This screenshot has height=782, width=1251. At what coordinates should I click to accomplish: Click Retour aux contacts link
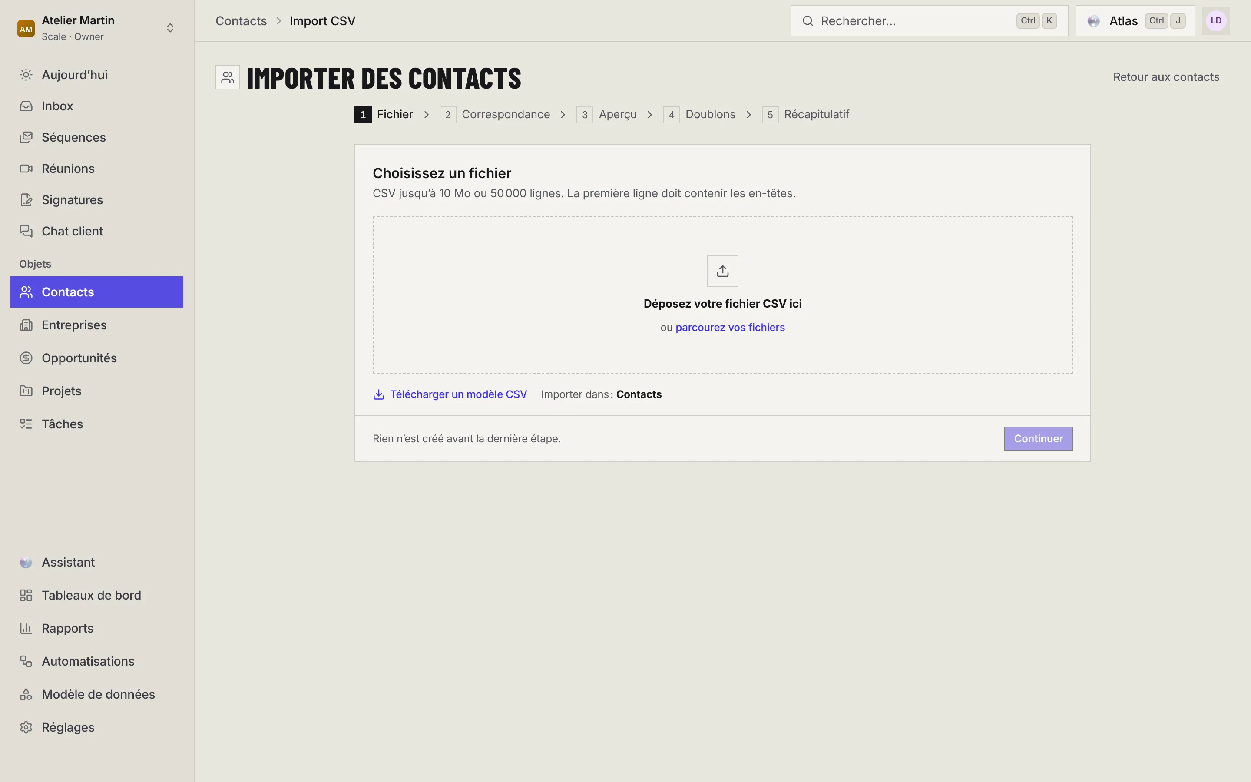coord(1166,77)
